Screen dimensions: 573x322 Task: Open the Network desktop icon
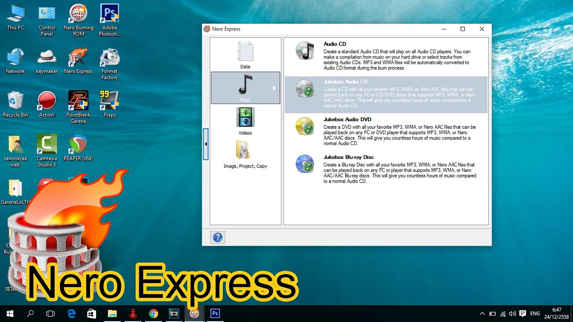[16, 61]
